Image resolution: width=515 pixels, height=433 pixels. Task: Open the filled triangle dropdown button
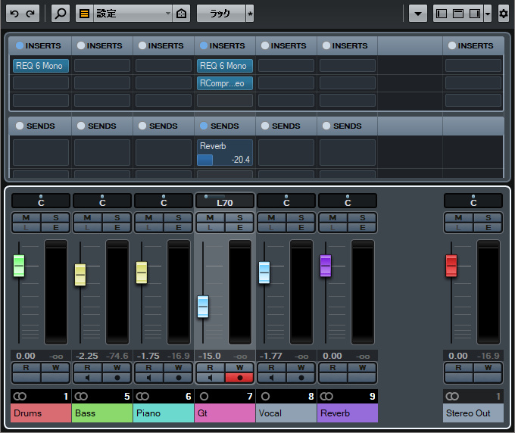(418, 14)
